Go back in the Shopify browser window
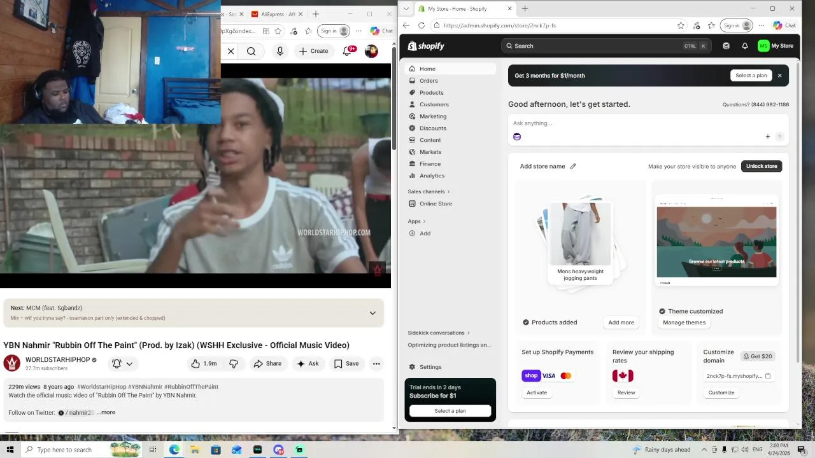 tap(406, 25)
